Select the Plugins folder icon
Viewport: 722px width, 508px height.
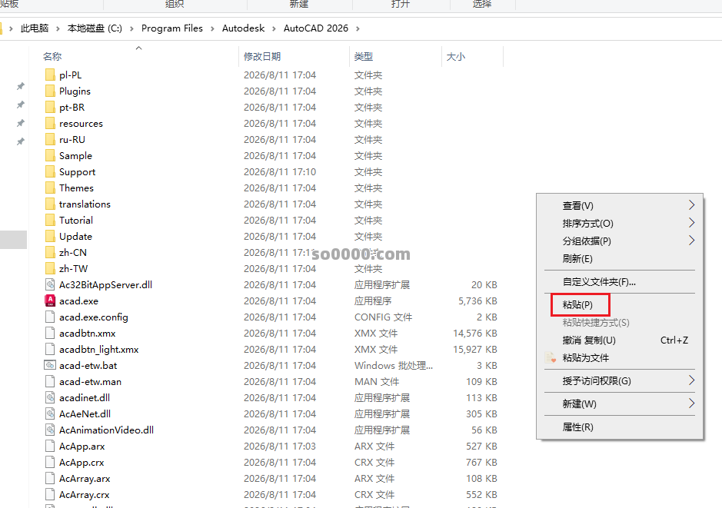50,91
